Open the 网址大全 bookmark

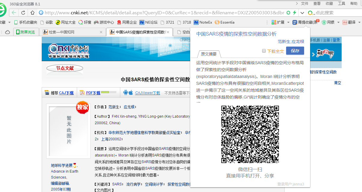point(66,22)
